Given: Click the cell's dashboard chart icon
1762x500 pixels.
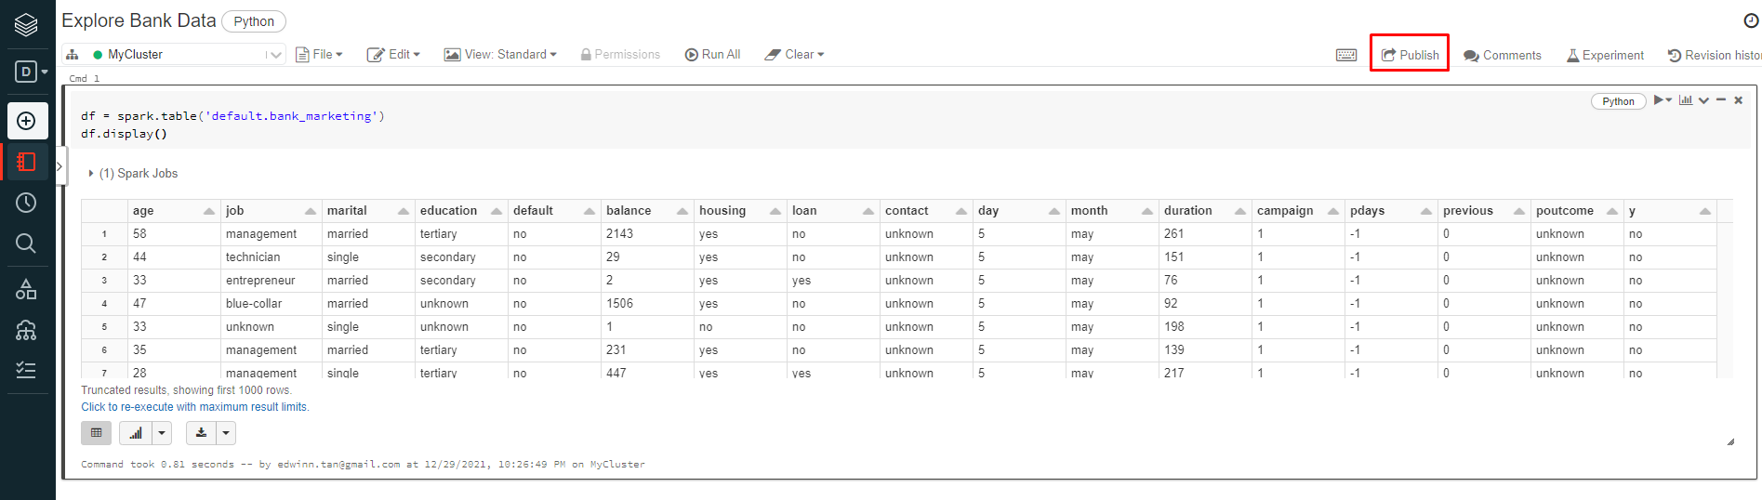Looking at the screenshot, I should click(1685, 100).
